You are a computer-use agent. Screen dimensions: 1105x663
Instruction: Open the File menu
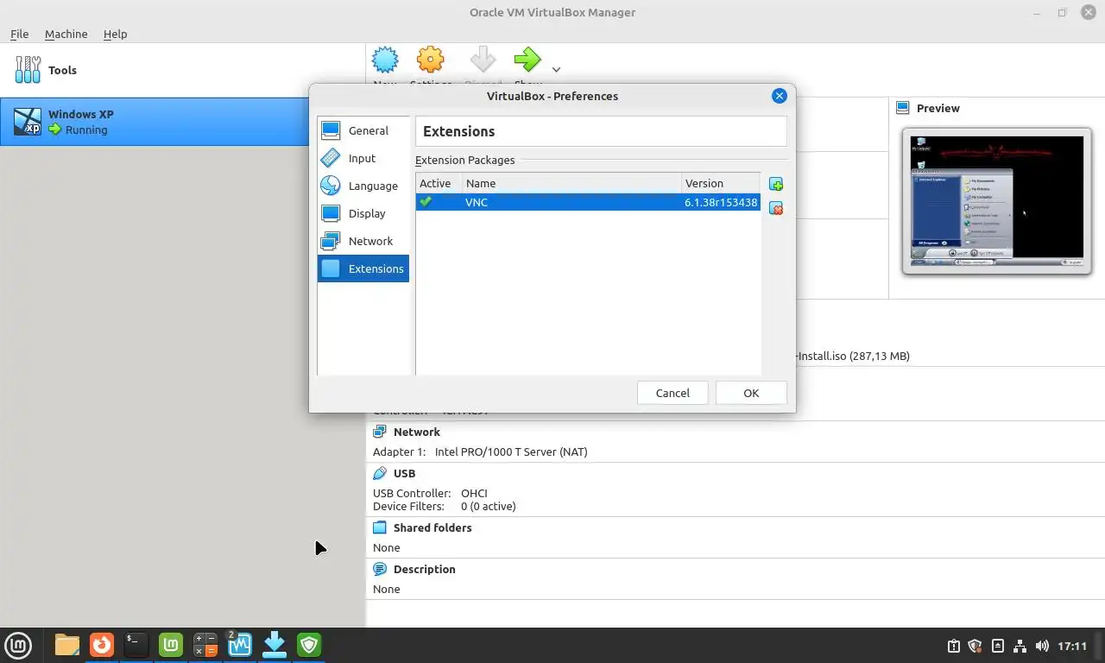click(x=19, y=34)
